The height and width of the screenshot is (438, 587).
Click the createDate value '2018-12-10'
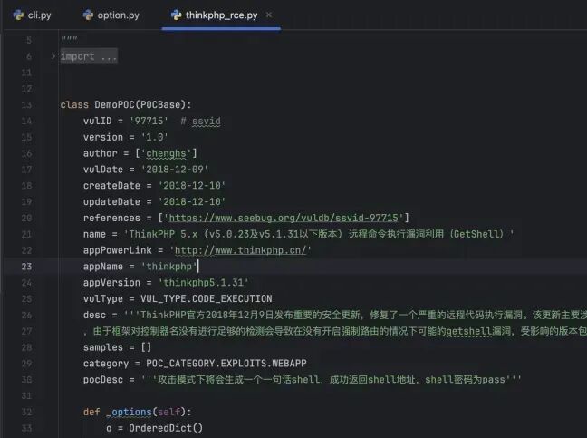tap(192, 186)
